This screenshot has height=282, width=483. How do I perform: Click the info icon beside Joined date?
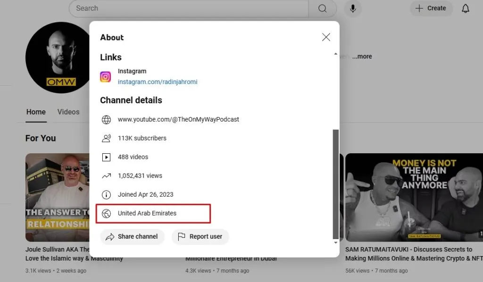click(106, 195)
